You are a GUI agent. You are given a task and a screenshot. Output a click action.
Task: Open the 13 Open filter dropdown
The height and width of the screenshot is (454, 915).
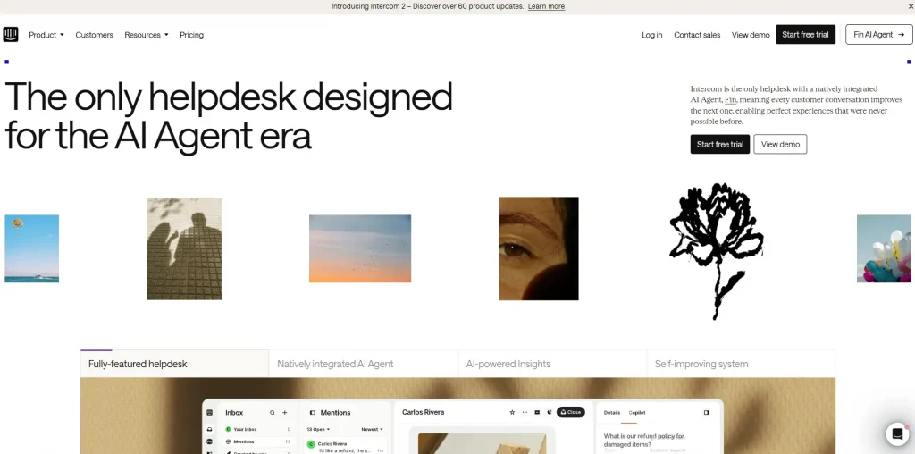tap(319, 430)
